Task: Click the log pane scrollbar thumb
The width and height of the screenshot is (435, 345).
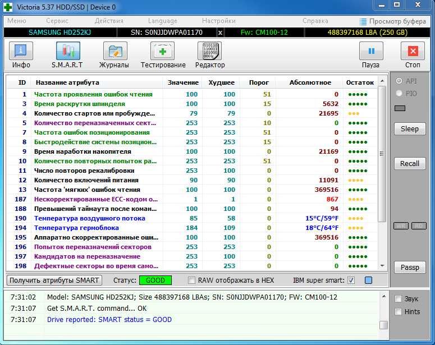Action: (384, 325)
